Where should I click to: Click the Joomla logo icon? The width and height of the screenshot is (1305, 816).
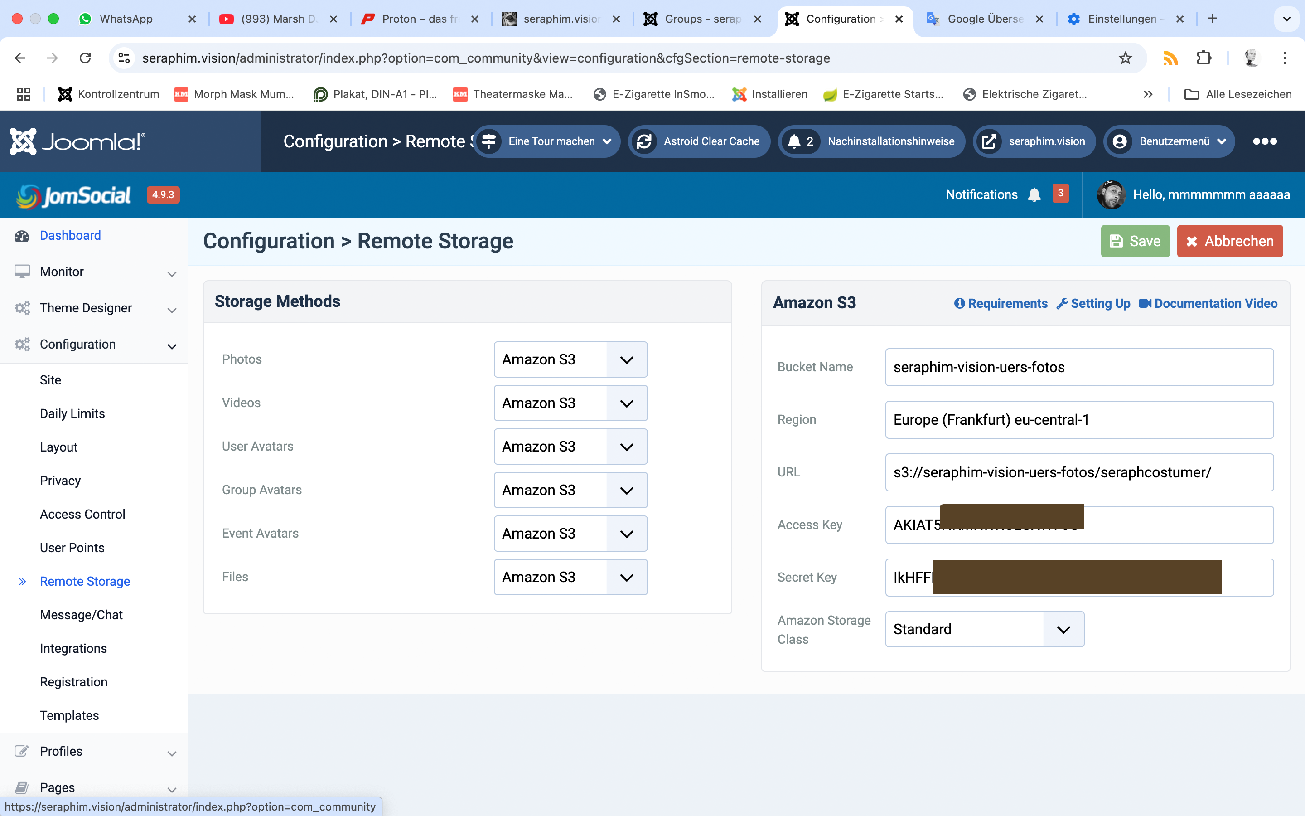pyautogui.click(x=23, y=141)
